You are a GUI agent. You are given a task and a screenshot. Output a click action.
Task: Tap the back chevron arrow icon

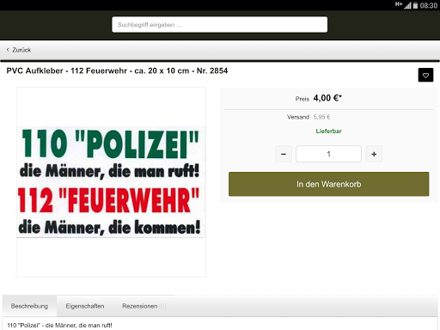click(8, 50)
